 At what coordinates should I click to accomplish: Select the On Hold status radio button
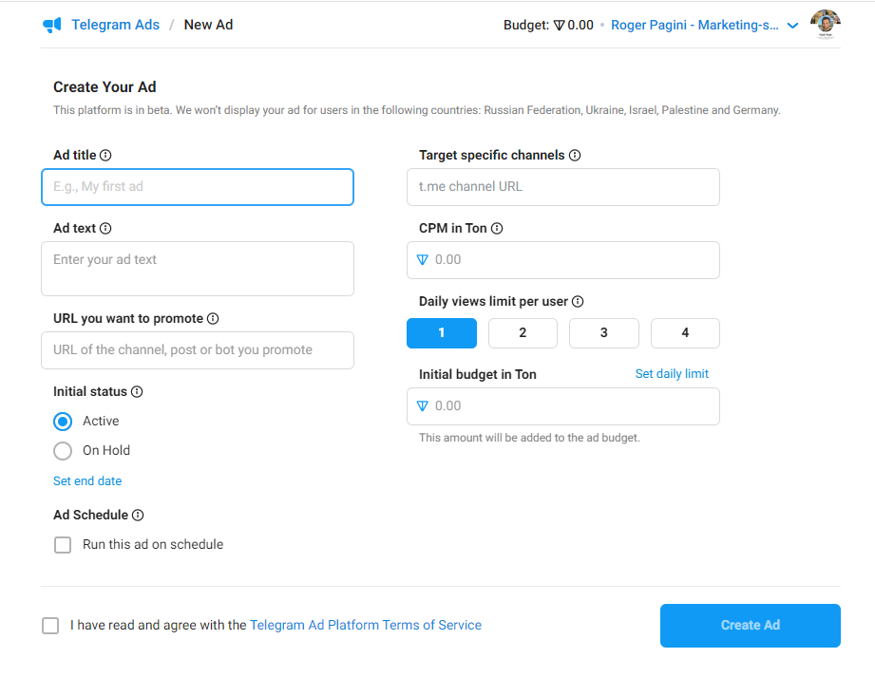pos(63,451)
